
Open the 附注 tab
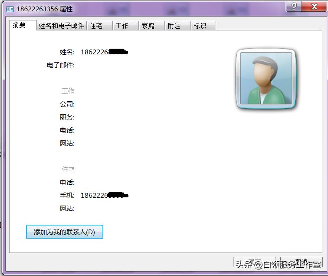click(177, 26)
